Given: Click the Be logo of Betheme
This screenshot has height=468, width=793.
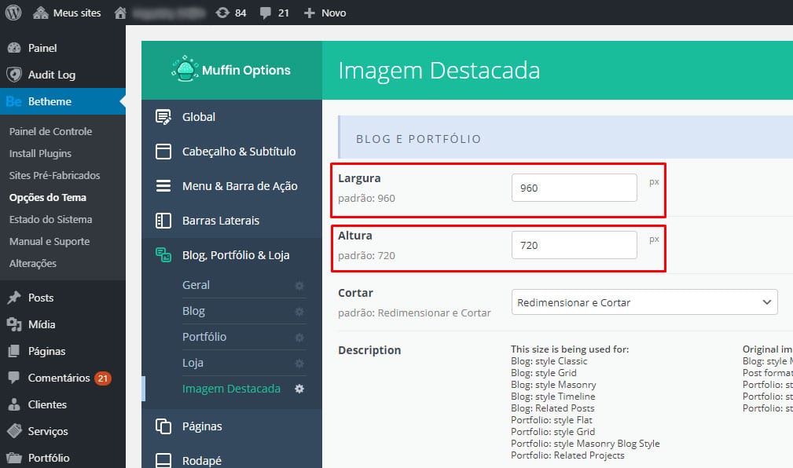Looking at the screenshot, I should click(x=13, y=101).
